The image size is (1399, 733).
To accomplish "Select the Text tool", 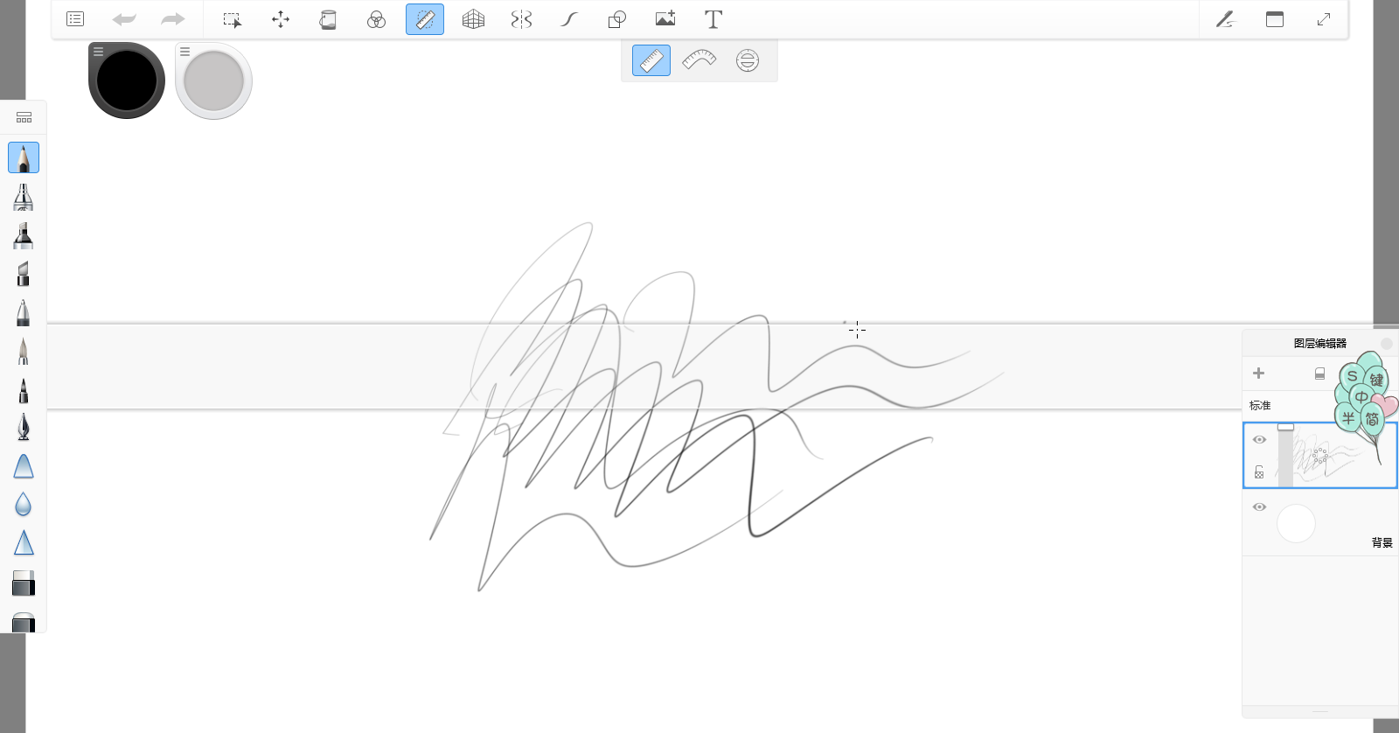I will click(x=713, y=19).
